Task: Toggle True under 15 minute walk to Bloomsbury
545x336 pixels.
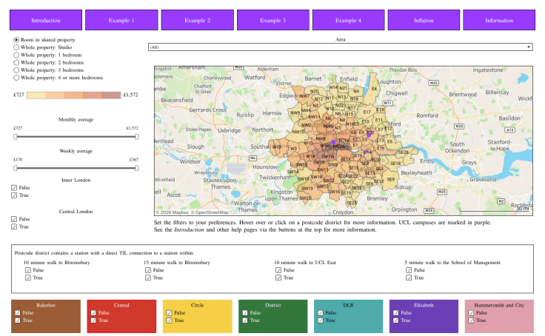Action: 148,278
